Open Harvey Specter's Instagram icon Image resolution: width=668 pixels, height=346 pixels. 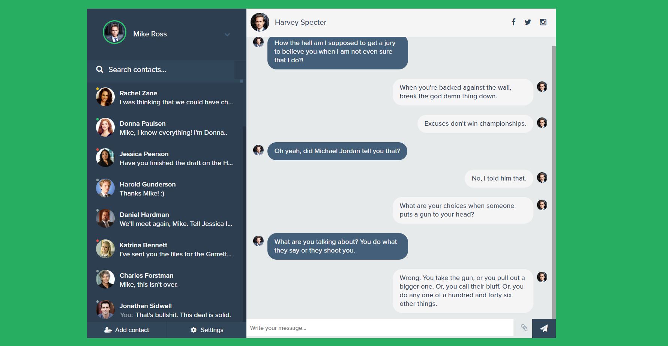(x=543, y=22)
